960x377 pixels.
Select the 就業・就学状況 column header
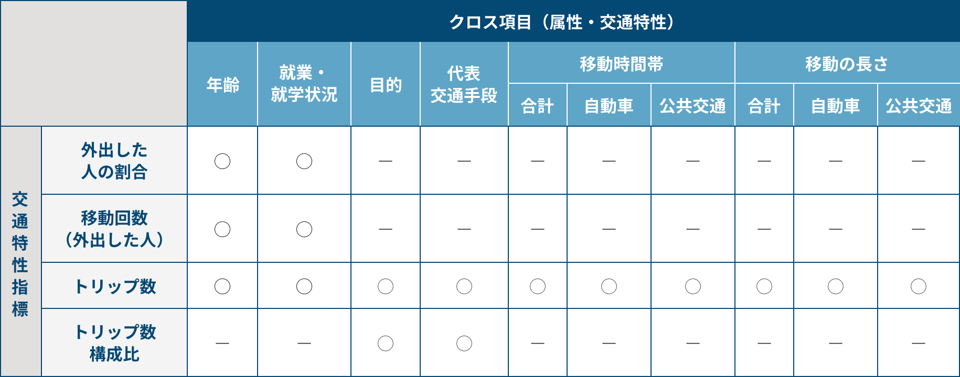(304, 84)
